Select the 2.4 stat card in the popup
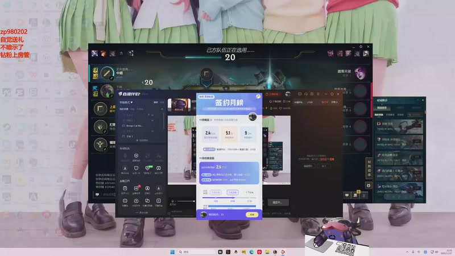 click(210, 134)
